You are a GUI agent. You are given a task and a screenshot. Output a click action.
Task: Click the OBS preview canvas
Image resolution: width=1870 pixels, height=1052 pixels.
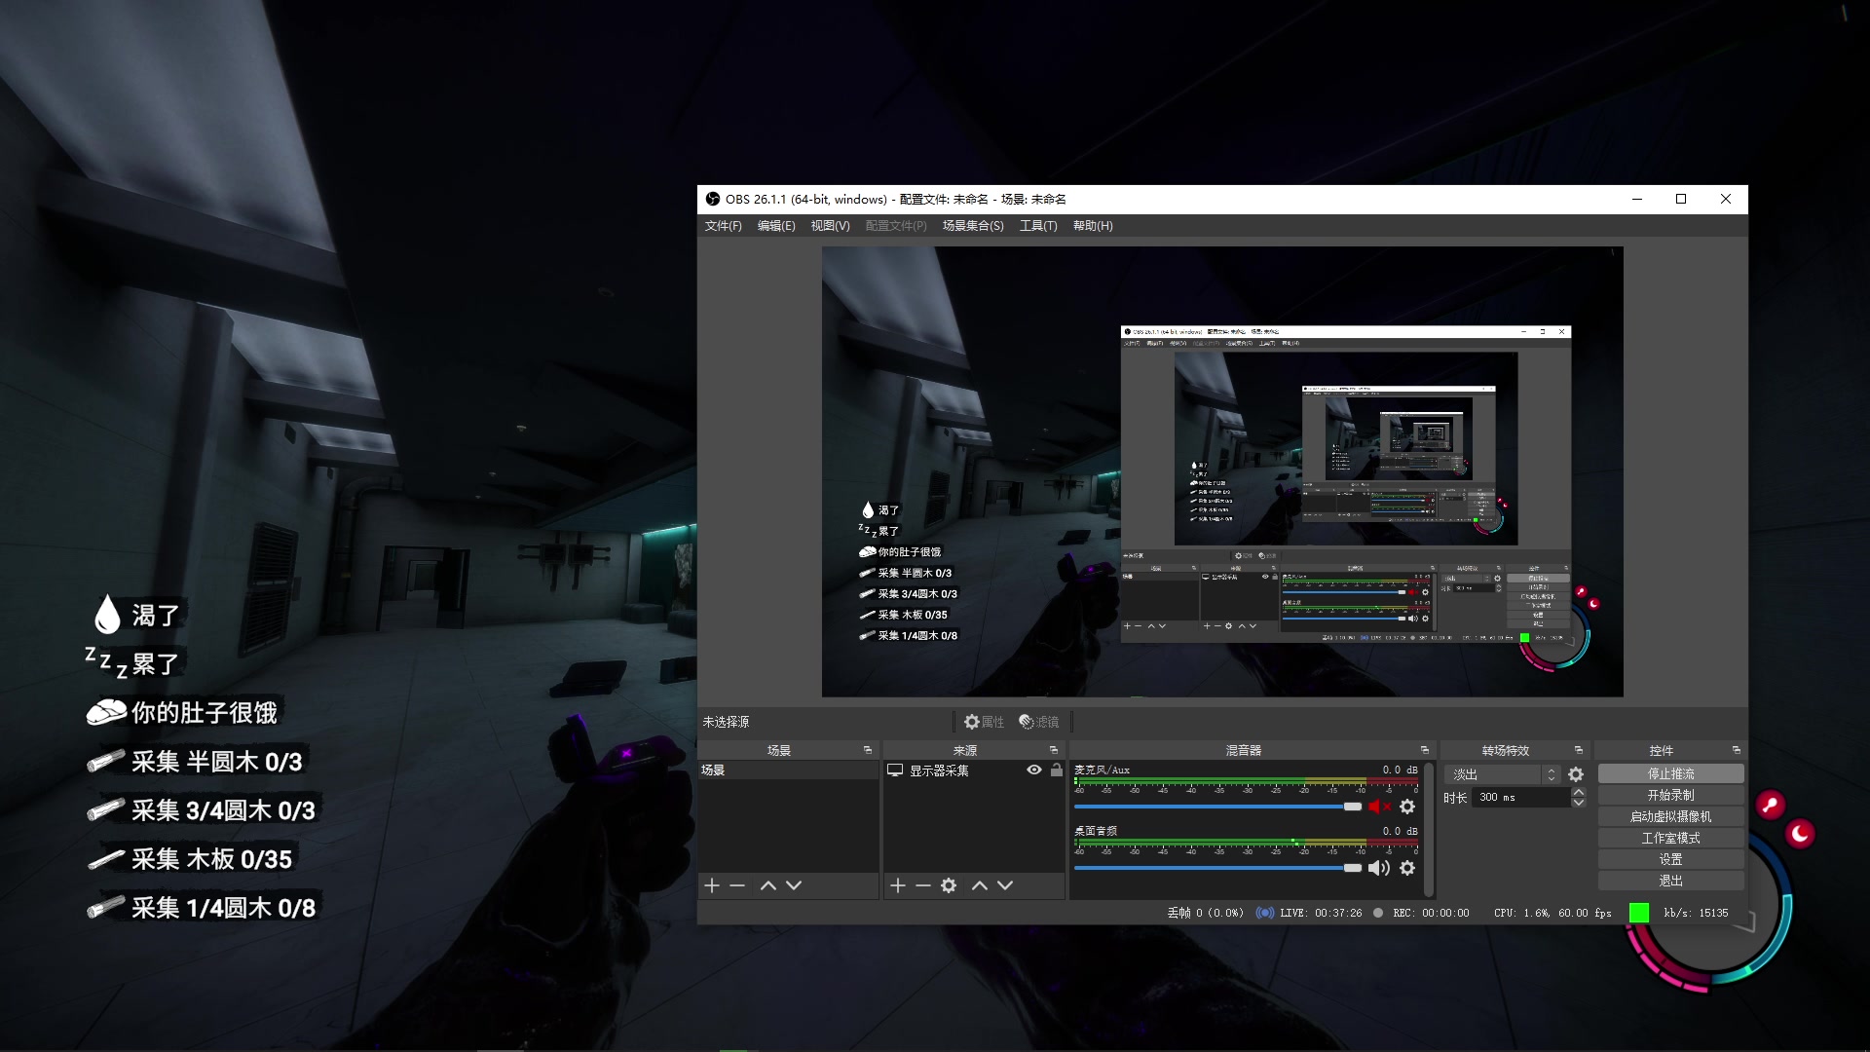tap(1222, 471)
